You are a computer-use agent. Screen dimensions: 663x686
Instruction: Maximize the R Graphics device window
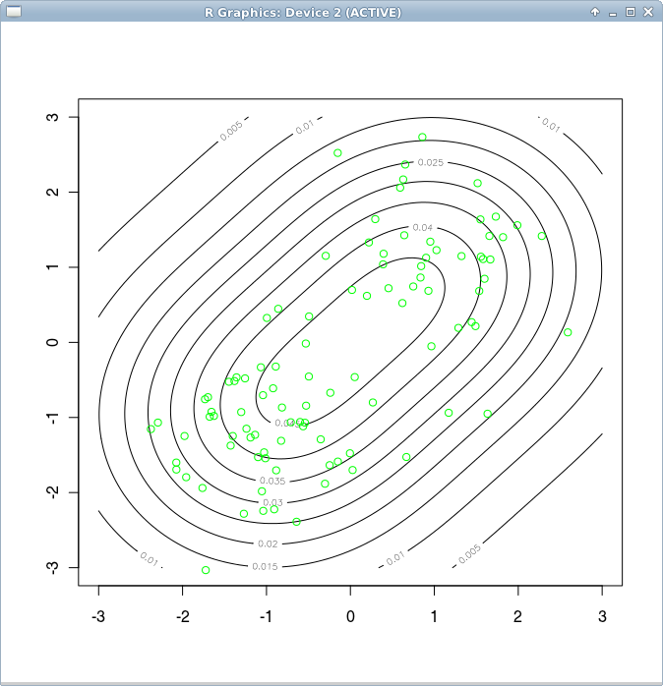pyautogui.click(x=631, y=12)
